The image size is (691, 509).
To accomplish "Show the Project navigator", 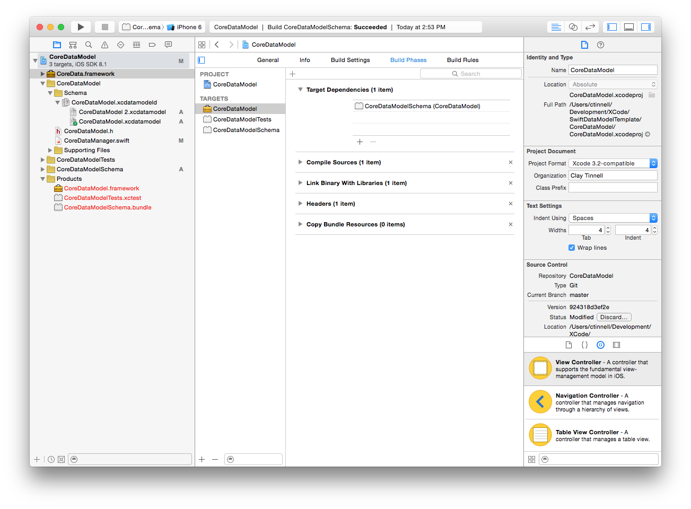I will pos(57,45).
